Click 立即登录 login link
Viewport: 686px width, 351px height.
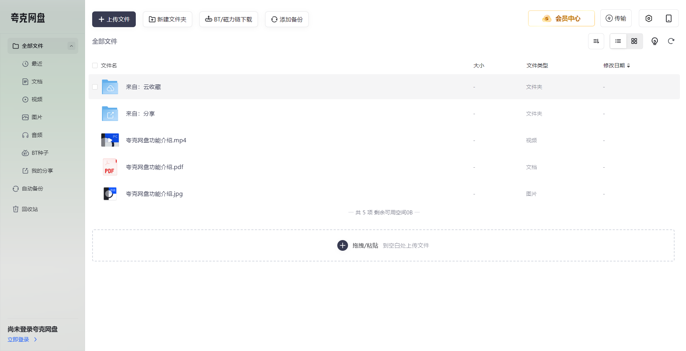coord(18,340)
